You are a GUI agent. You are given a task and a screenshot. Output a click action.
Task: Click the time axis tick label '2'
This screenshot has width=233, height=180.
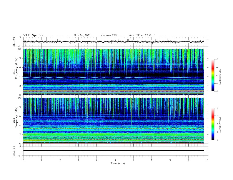[60, 160]
